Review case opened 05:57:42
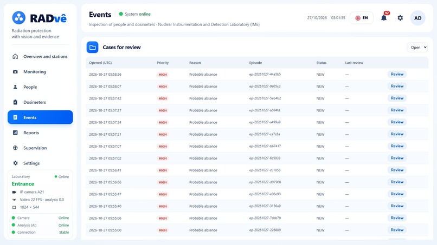 pyautogui.click(x=397, y=98)
